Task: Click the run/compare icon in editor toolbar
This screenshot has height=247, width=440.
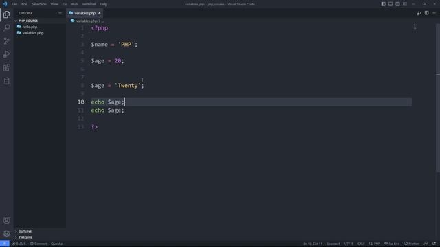Action: (419, 13)
